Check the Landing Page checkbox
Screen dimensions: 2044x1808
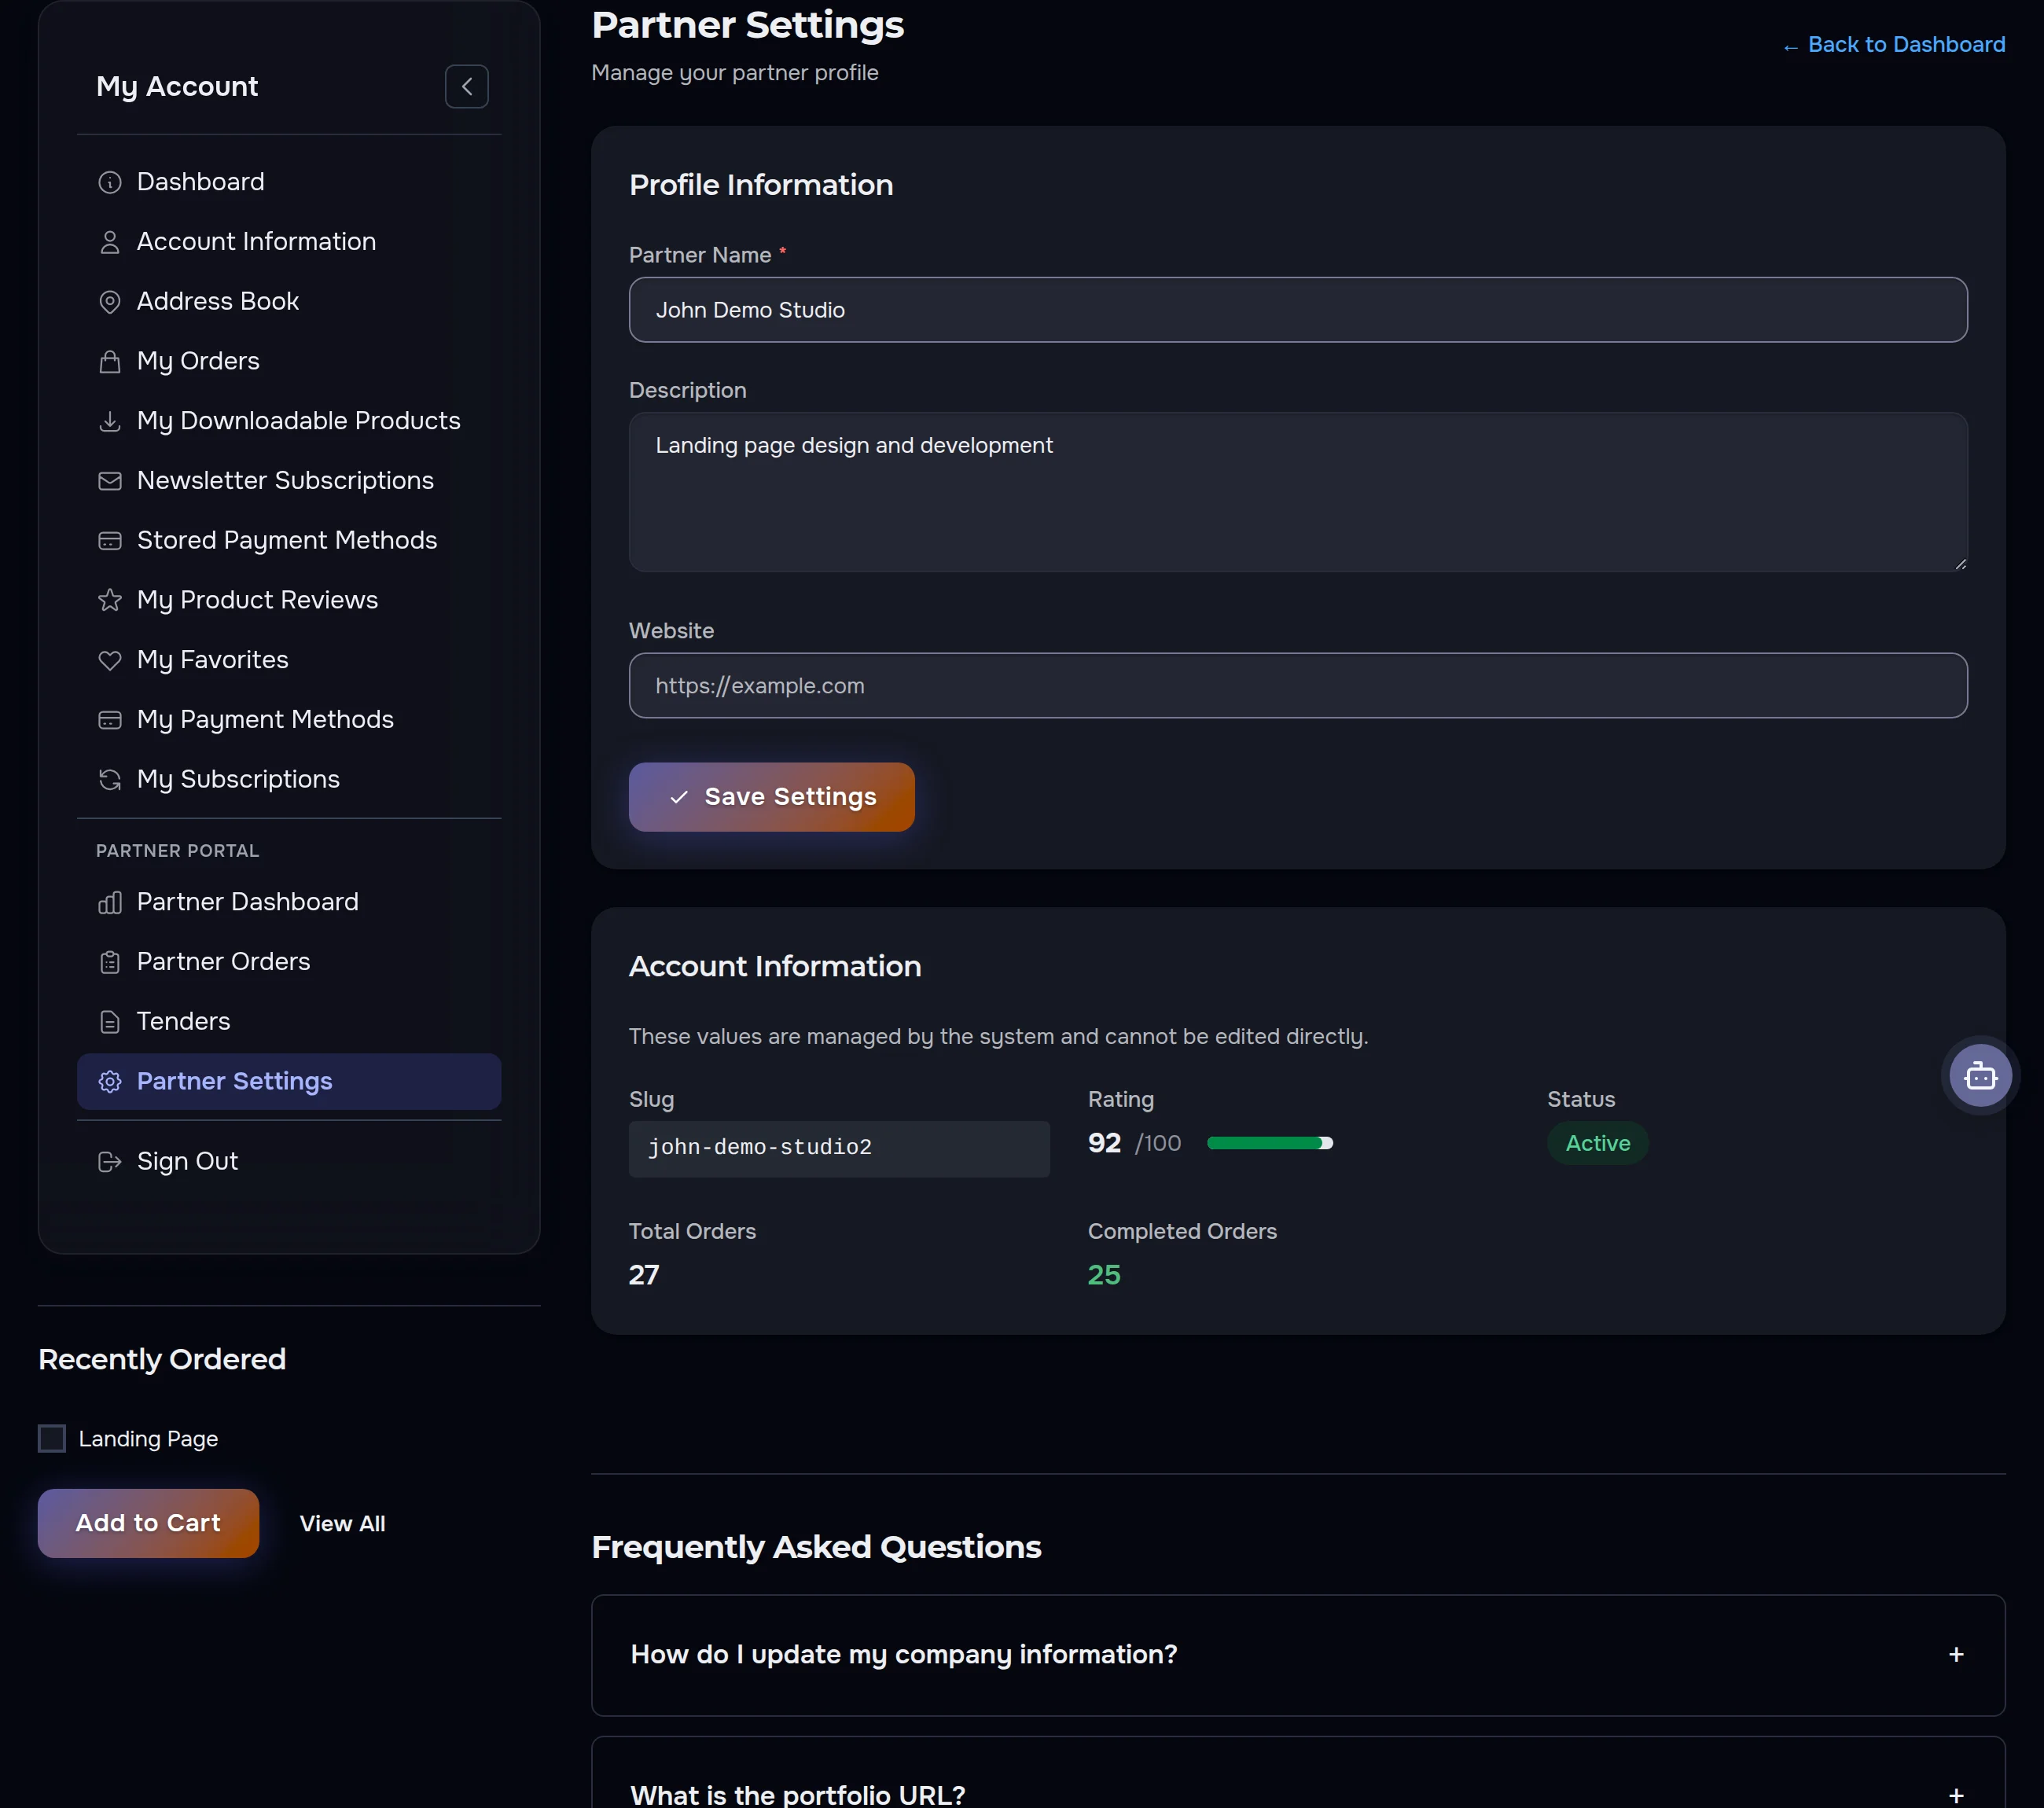click(52, 1439)
